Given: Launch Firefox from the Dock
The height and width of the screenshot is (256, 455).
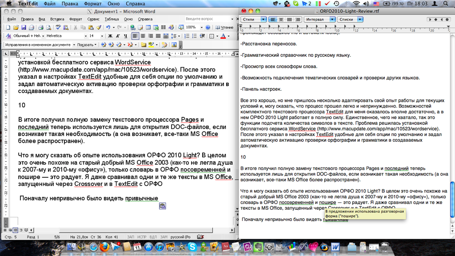Looking at the screenshot, I should coord(105,247).
